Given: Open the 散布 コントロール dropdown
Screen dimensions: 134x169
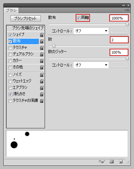Looking at the screenshot, I should tap(91, 31).
